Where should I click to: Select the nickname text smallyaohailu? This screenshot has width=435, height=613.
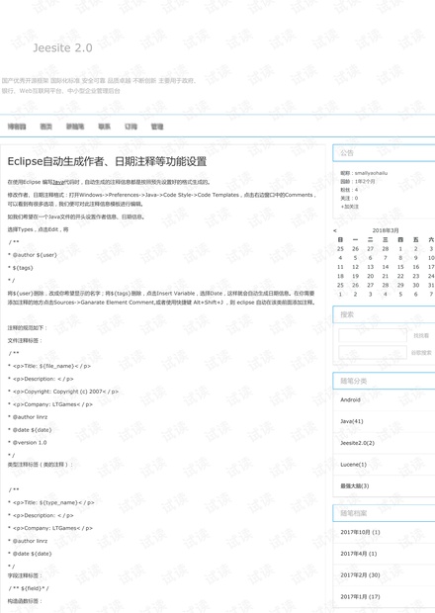371,173
